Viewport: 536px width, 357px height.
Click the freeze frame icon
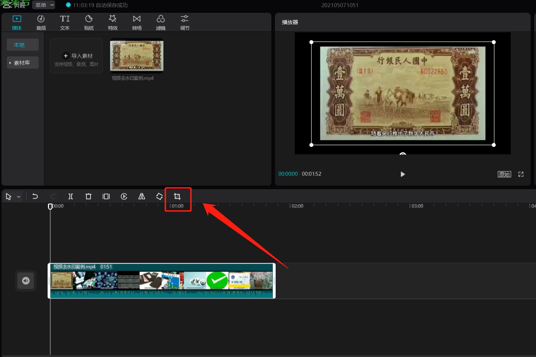pyautogui.click(x=106, y=197)
